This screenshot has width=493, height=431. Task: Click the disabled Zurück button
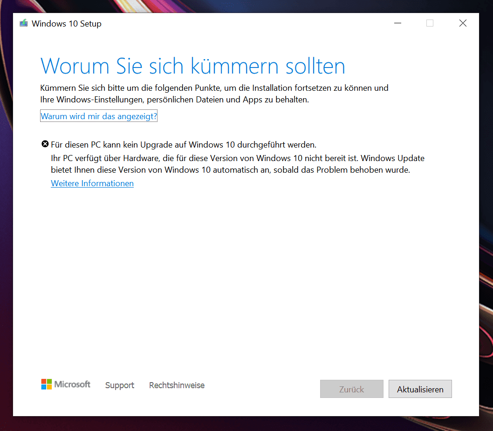pos(351,389)
